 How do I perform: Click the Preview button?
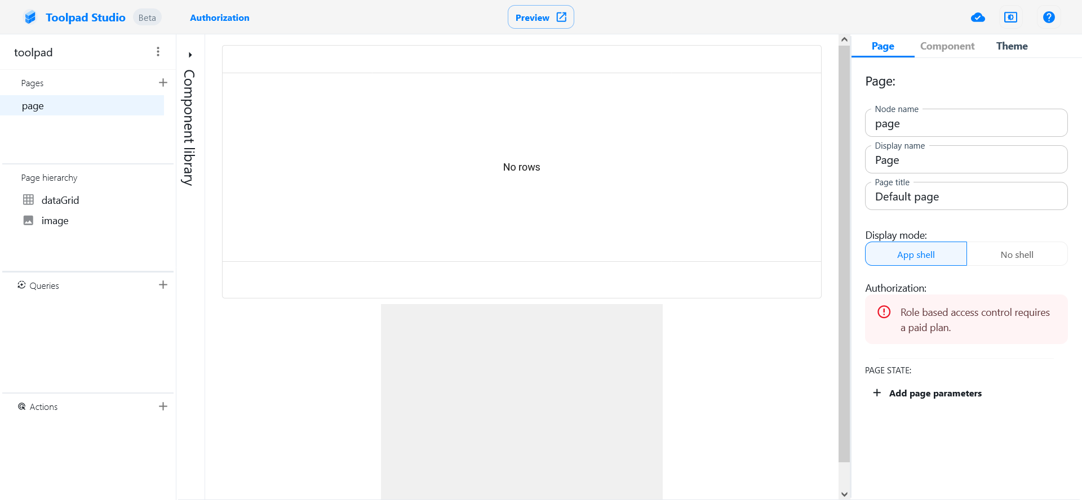pyautogui.click(x=540, y=17)
